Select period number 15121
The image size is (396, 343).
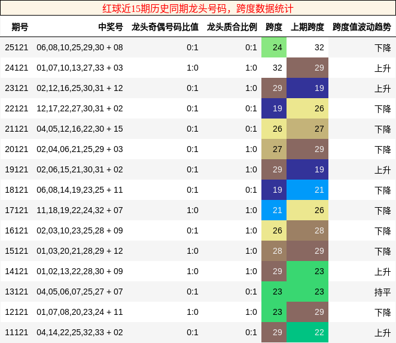[16, 251]
